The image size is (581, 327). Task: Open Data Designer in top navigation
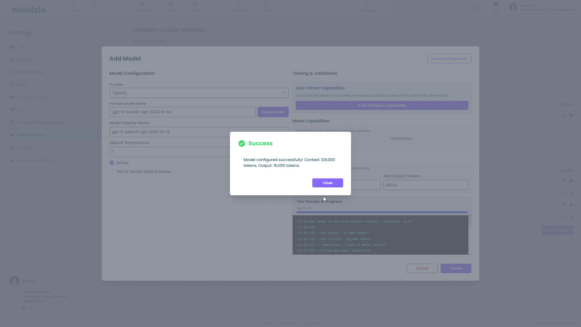(x=367, y=7)
